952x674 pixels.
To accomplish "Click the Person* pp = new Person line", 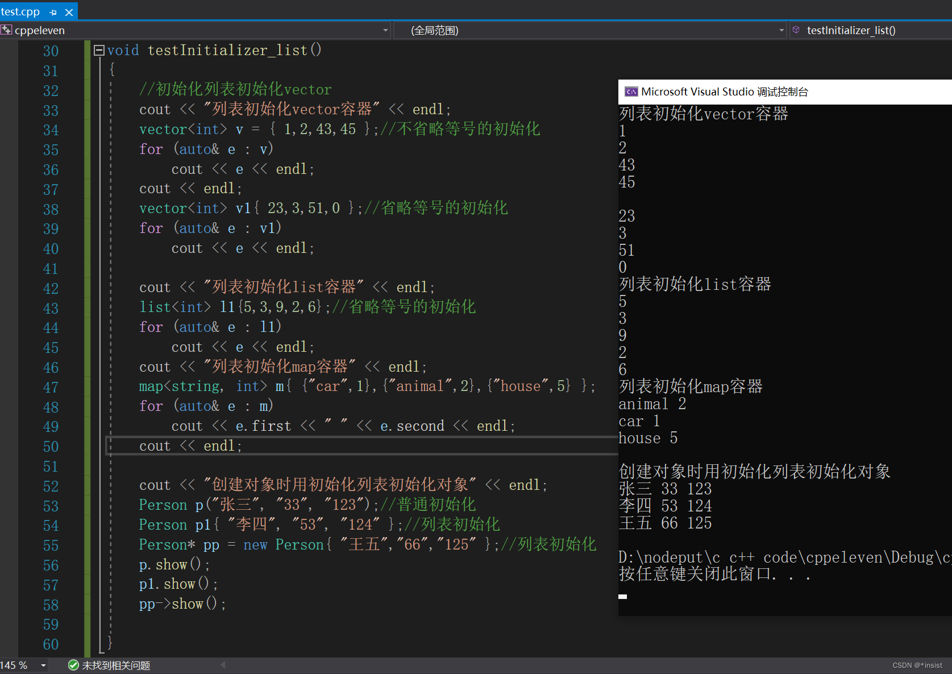I will [368, 544].
